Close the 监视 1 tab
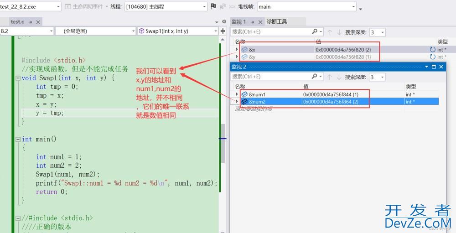This screenshot has height=233, width=456. (260, 22)
